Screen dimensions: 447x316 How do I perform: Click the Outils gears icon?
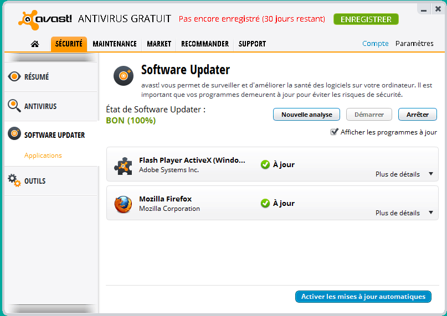[14, 180]
